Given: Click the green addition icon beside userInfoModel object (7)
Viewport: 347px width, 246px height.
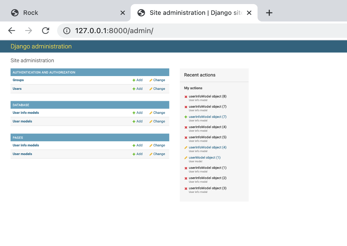Looking at the screenshot, I should pyautogui.click(x=186, y=116).
